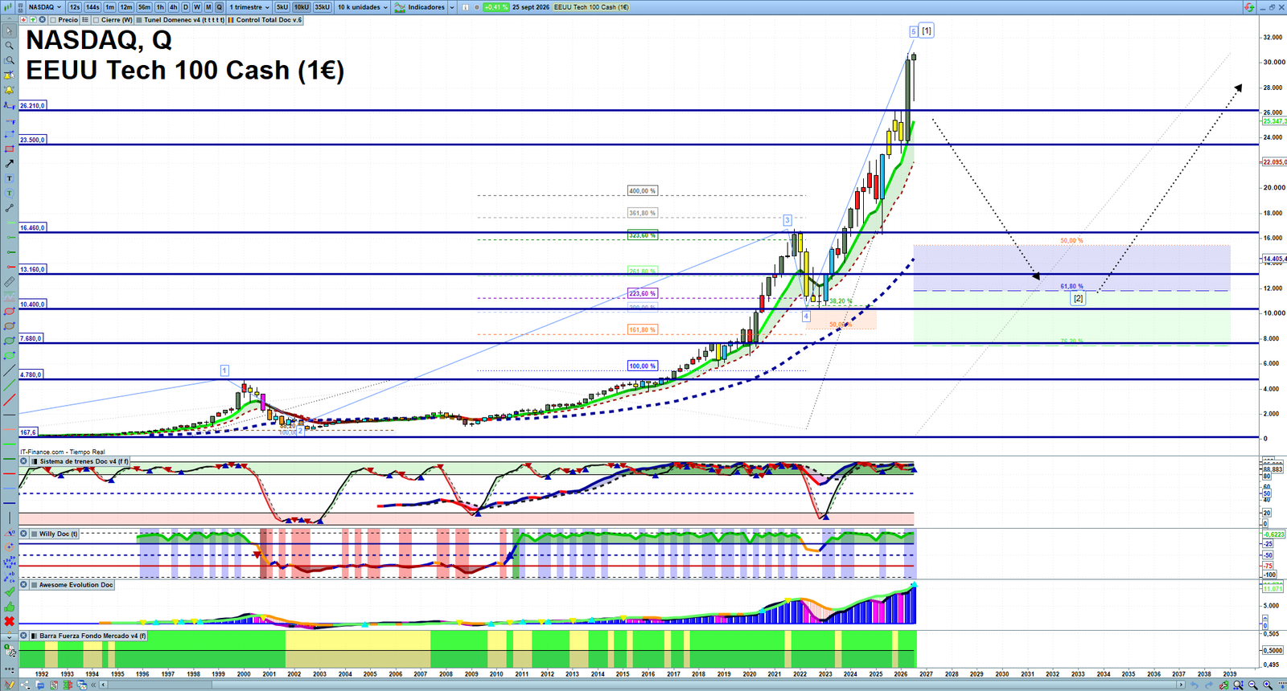1287x691 pixels.
Task: Switch to the weekly W timeframe
Action: click(197, 7)
